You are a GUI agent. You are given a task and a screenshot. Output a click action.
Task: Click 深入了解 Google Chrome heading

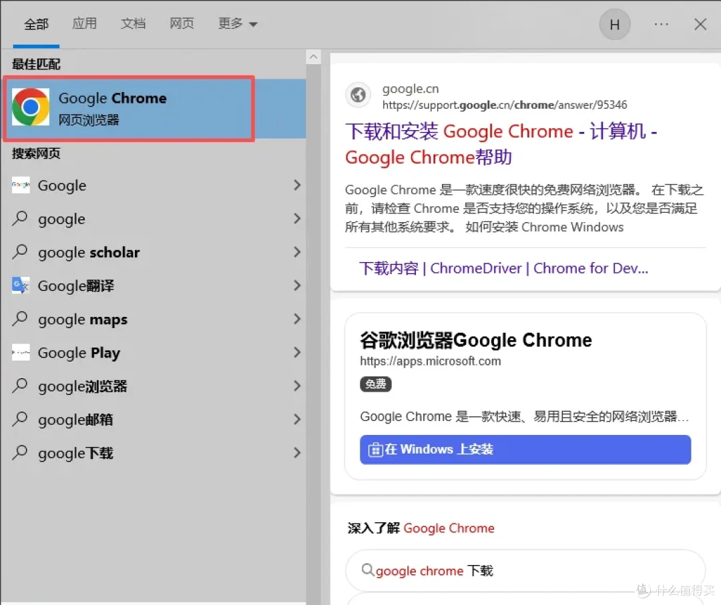point(421,528)
